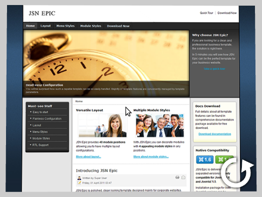Click More about module styles link
Screen dimensions: 262x197
tap(151, 156)
